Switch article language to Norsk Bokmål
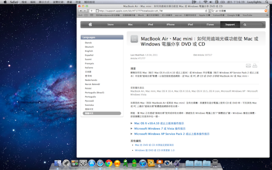The width and height of the screenshot is (272, 170). [x=93, y=84]
